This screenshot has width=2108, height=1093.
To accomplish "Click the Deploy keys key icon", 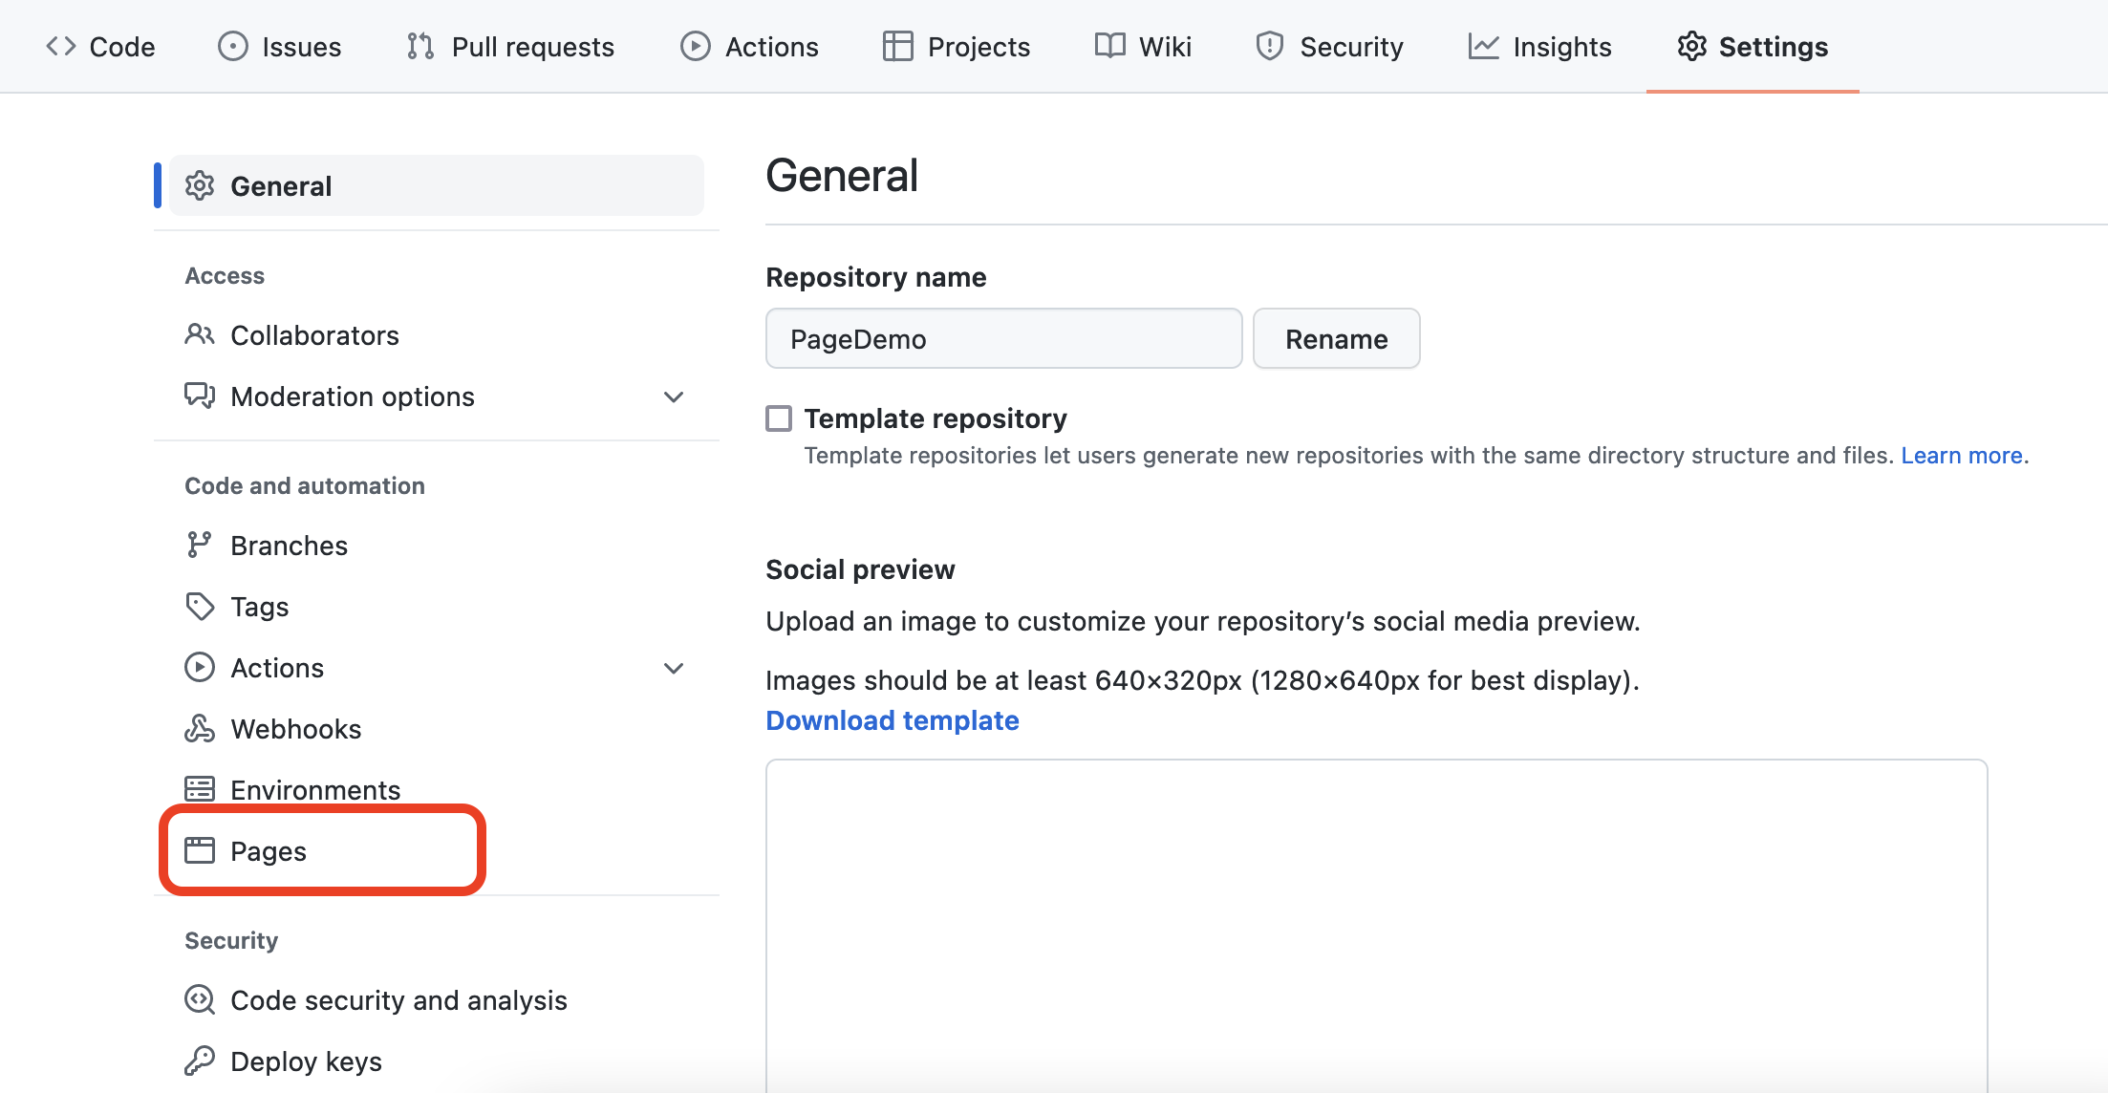I will point(199,1061).
